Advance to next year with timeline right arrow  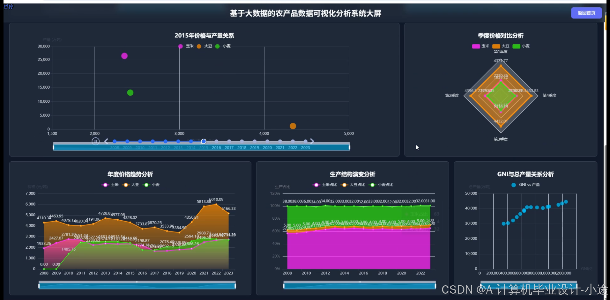coord(312,141)
